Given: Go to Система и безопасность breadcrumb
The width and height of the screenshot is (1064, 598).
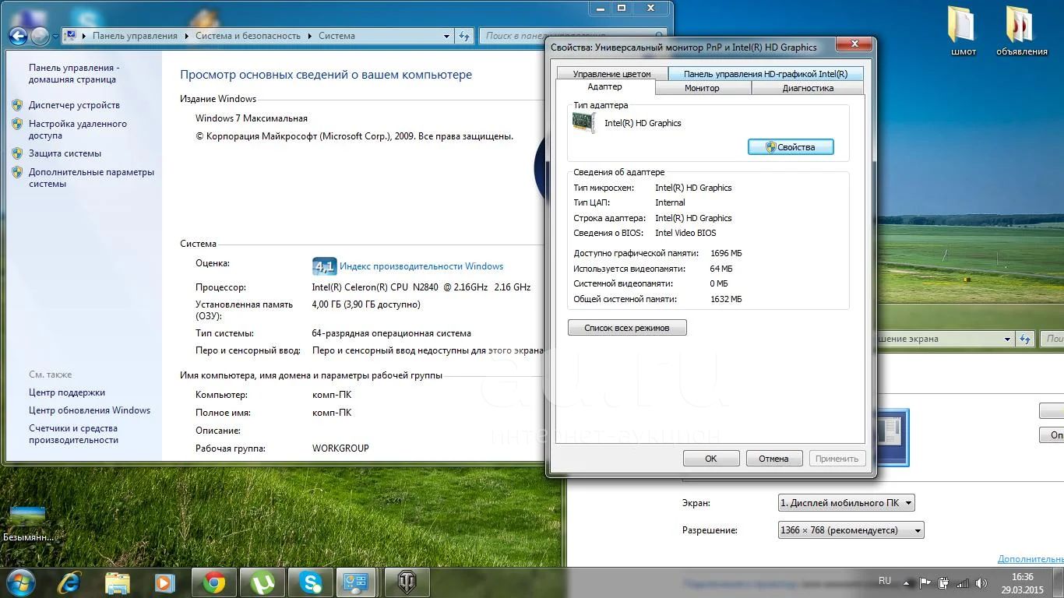Looking at the screenshot, I should point(248,36).
